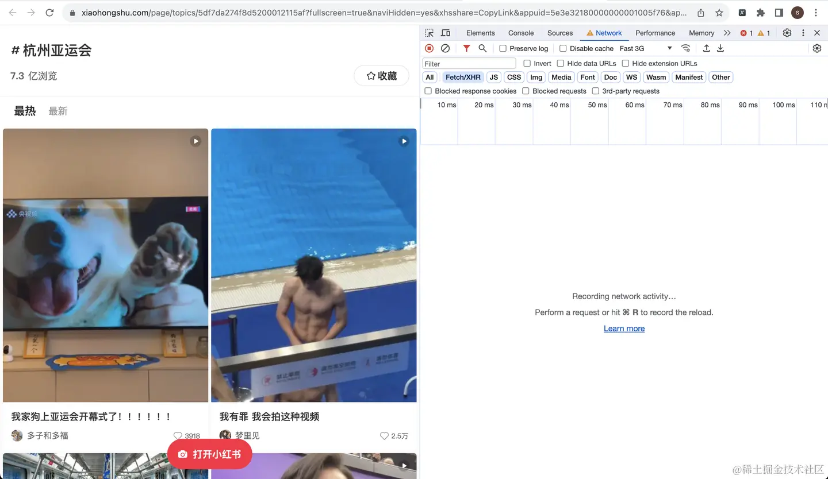This screenshot has height=479, width=828.
Task: Switch to Sources tab
Action: 560,33
